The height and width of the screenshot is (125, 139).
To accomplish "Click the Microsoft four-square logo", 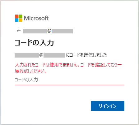I will pos(18,18).
